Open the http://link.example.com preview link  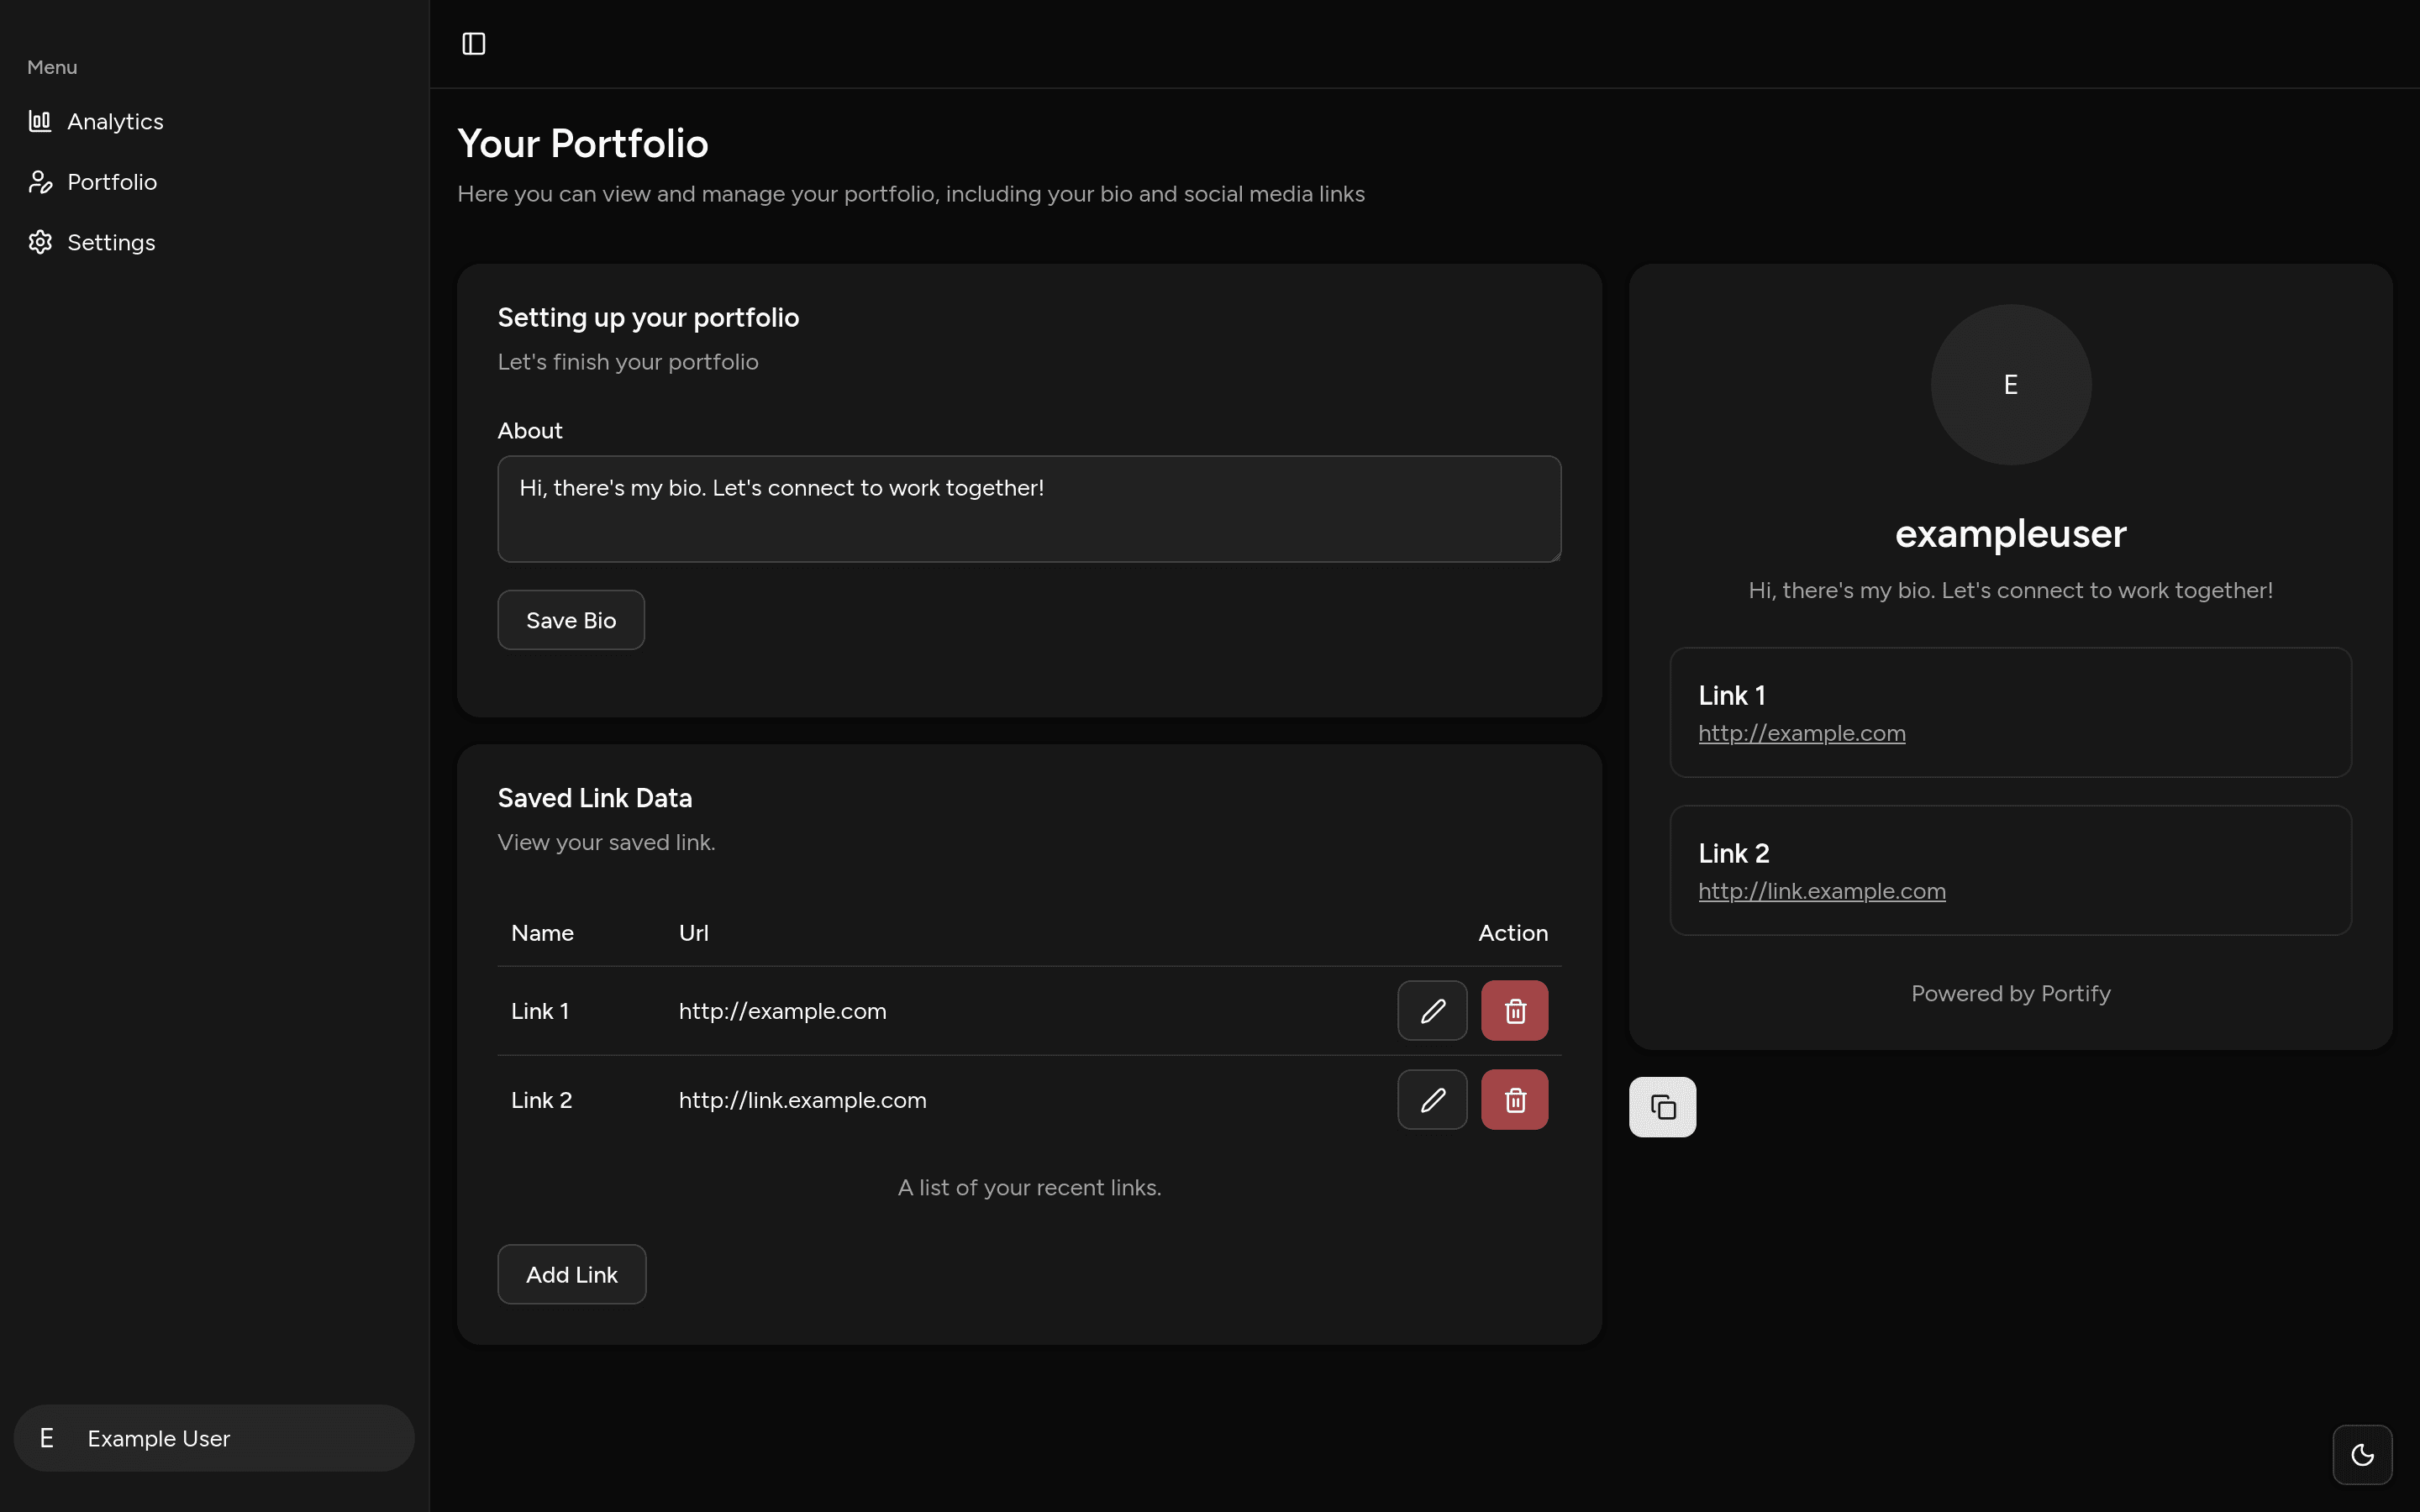[x=1821, y=891]
